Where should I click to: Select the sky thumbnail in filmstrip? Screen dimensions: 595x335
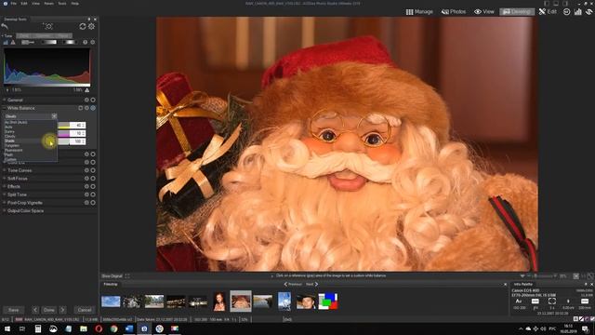[111, 301]
